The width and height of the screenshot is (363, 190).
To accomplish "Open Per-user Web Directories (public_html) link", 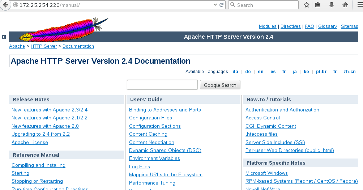I will (290, 151).
